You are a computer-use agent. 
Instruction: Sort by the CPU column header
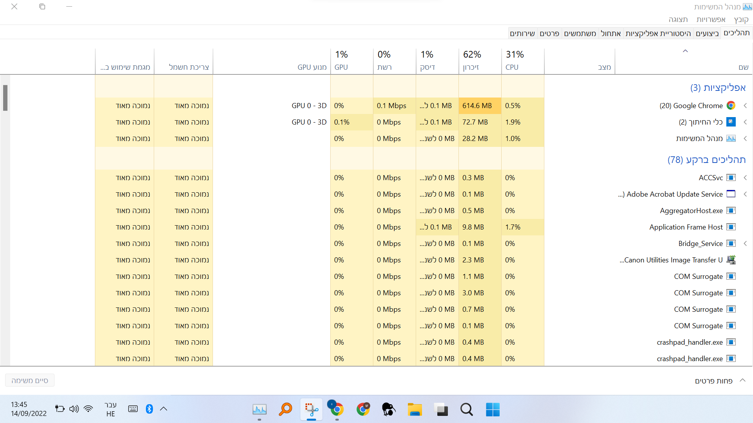tap(522, 61)
